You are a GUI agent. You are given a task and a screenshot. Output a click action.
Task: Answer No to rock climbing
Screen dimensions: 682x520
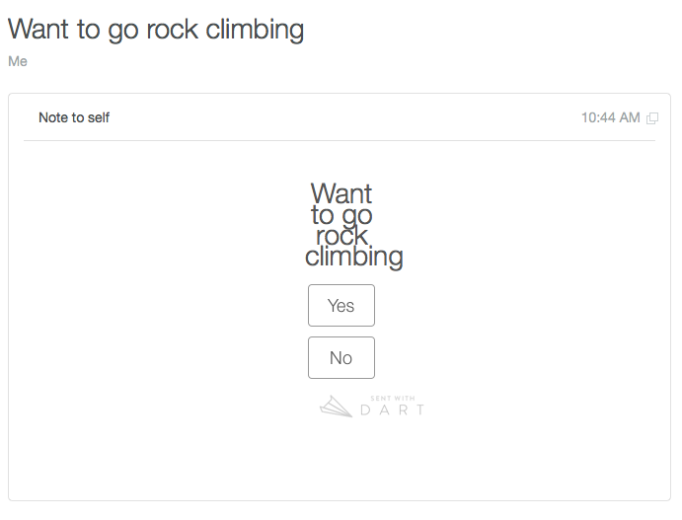[x=341, y=357]
